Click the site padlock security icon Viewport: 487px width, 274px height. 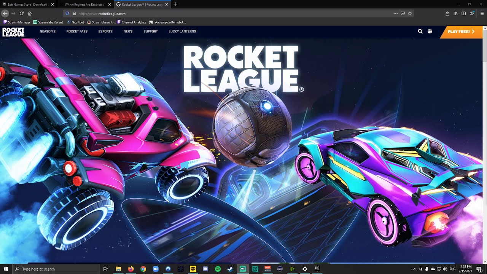(x=74, y=13)
